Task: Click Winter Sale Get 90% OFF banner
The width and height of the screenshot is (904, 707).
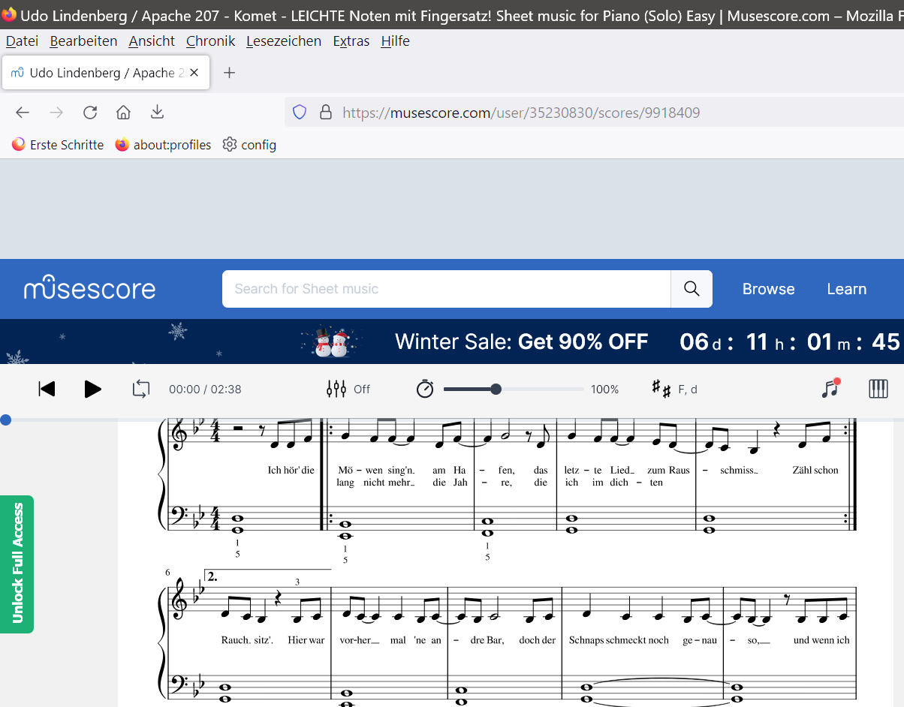Action: click(521, 342)
